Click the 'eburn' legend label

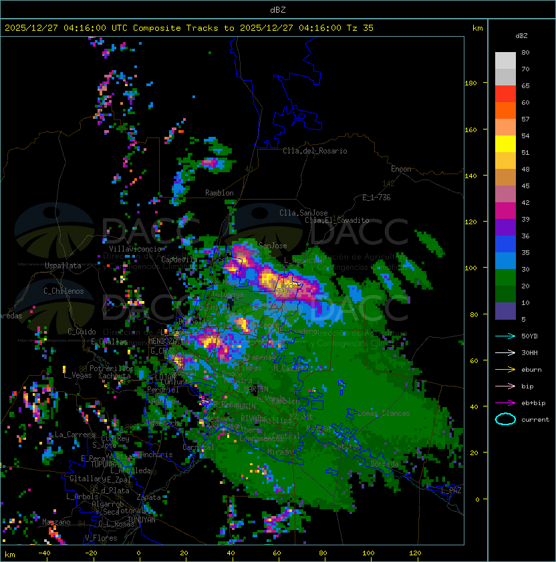(x=531, y=370)
